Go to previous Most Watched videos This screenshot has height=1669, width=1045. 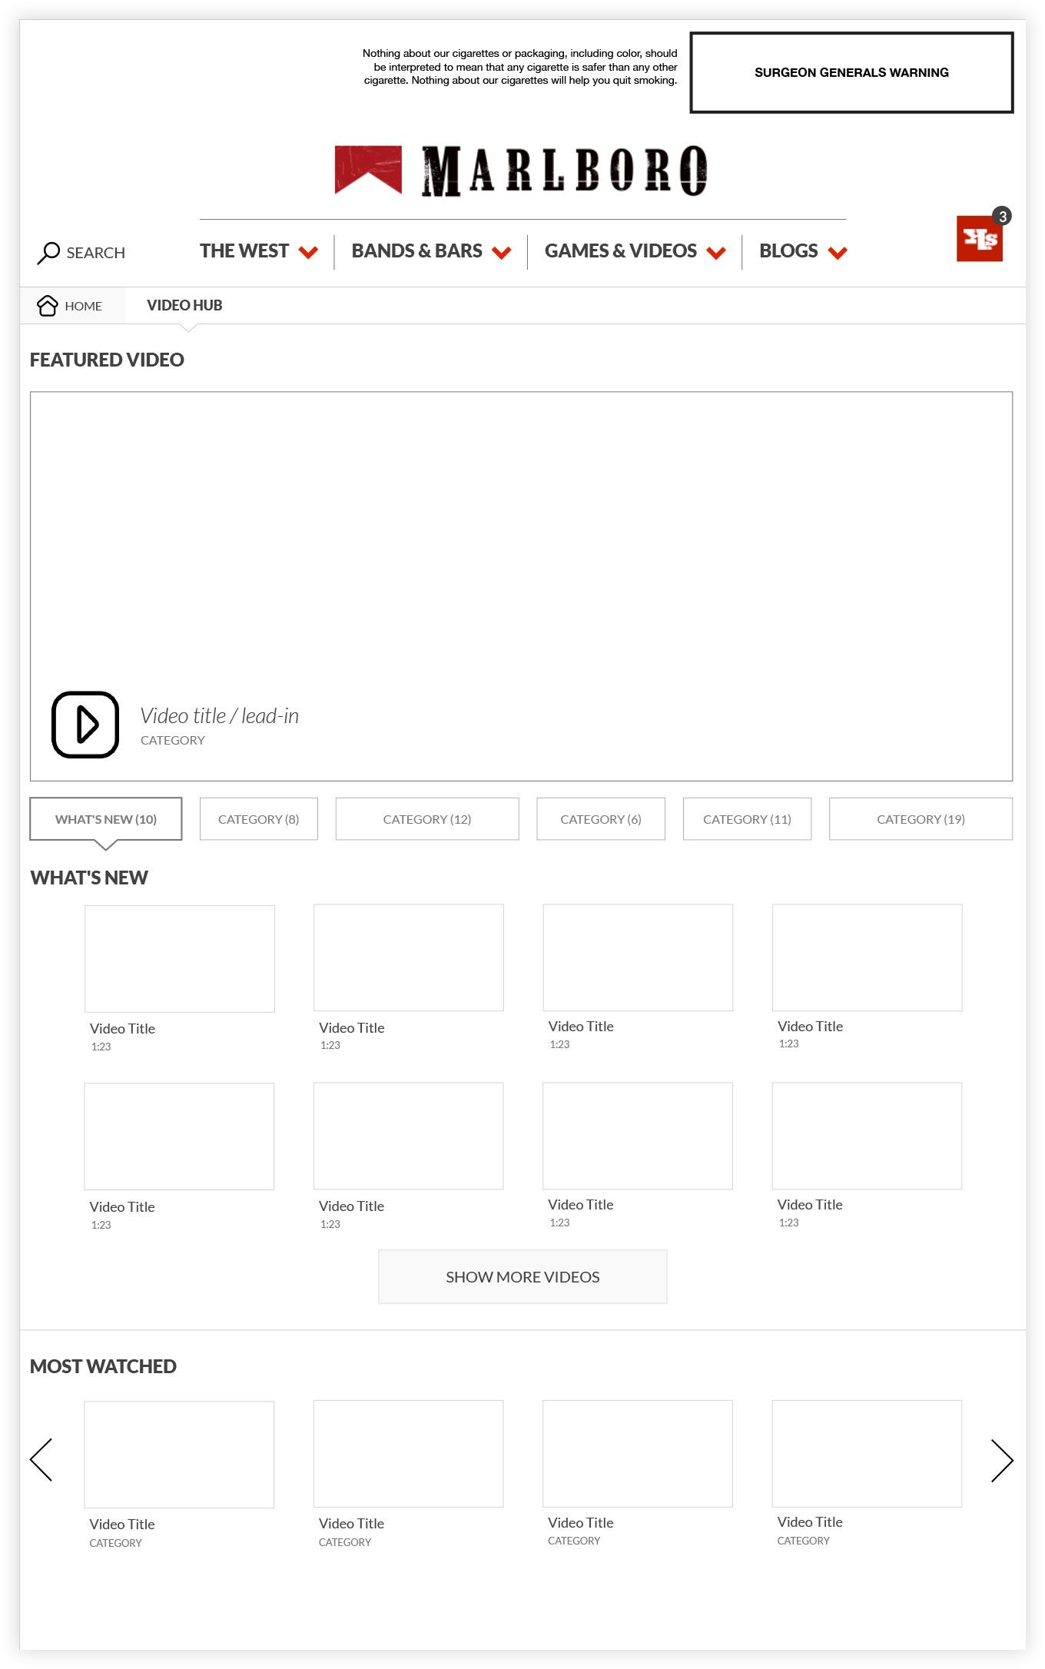pyautogui.click(x=41, y=1460)
